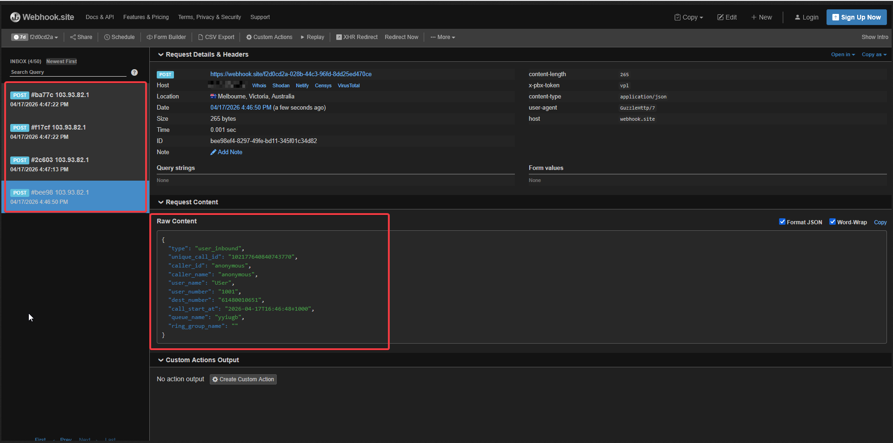893x443 pixels.
Task: Open the Support page
Action: [260, 17]
